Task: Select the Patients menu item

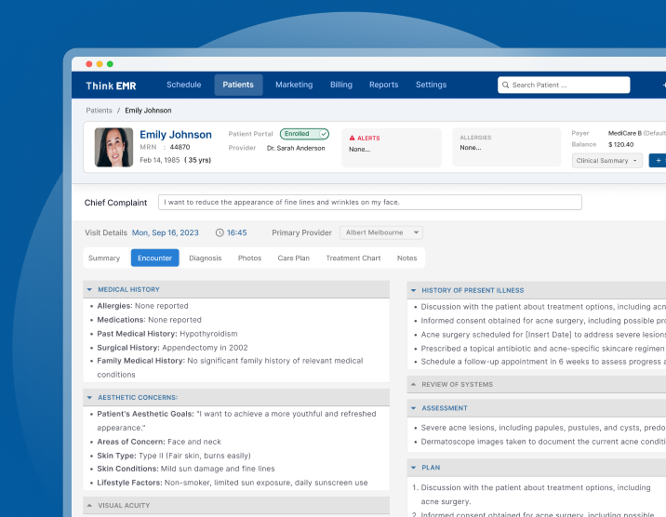Action: [x=238, y=85]
